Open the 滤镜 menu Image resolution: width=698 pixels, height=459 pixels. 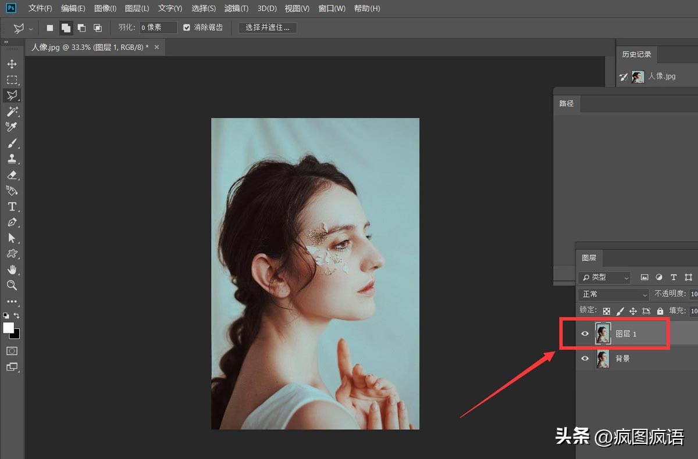(236, 8)
